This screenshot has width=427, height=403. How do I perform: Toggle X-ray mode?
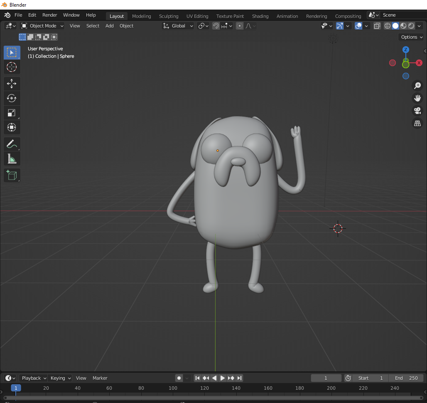(377, 26)
